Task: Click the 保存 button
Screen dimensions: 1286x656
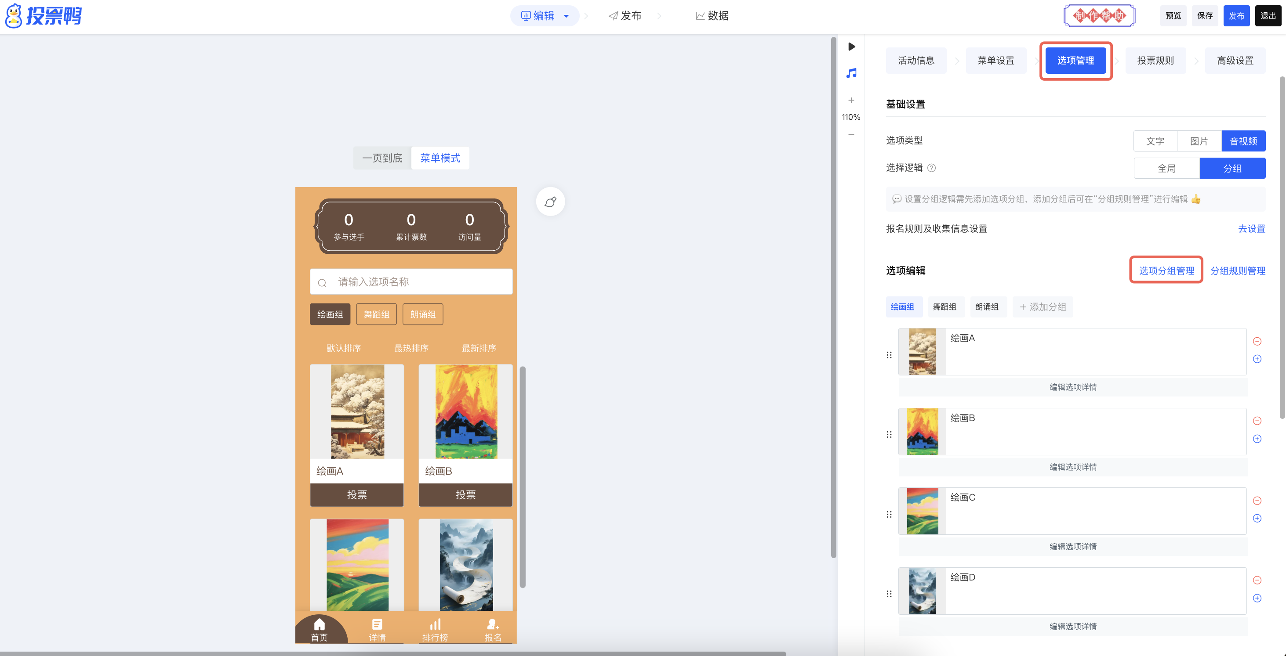Action: (1205, 16)
